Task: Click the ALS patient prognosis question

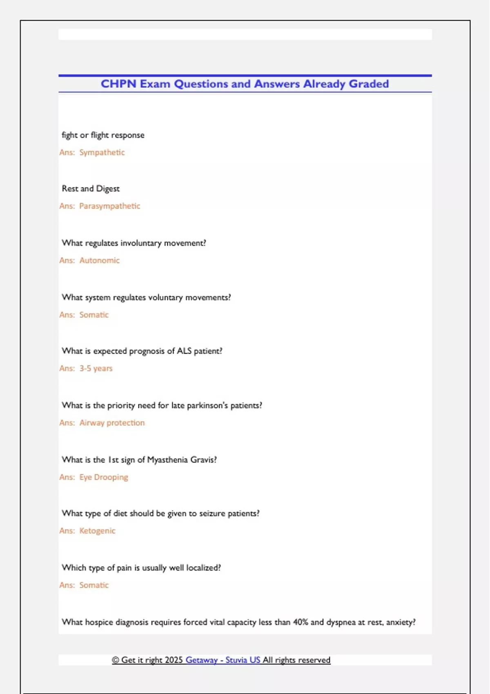Action: (142, 351)
